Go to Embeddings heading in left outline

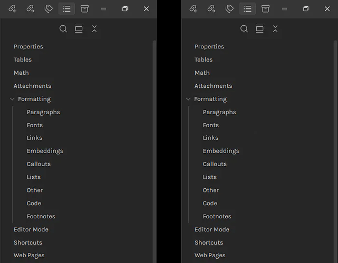45,151
